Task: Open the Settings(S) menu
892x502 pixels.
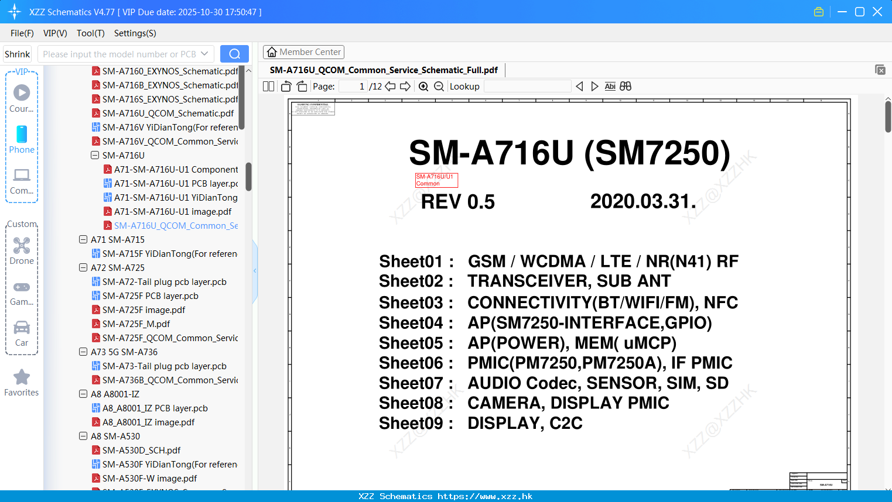Action: [135, 33]
